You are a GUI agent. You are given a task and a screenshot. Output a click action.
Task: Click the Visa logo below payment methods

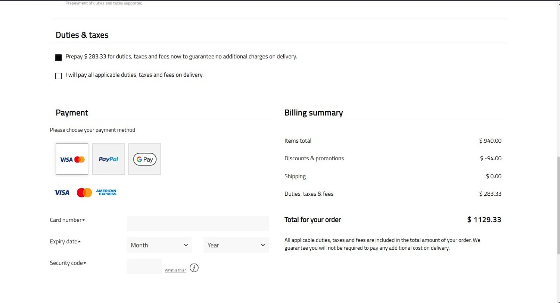62,193
